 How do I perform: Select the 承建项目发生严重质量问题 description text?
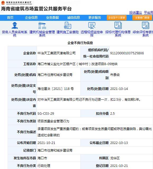pyautogui.click(x=95, y=132)
